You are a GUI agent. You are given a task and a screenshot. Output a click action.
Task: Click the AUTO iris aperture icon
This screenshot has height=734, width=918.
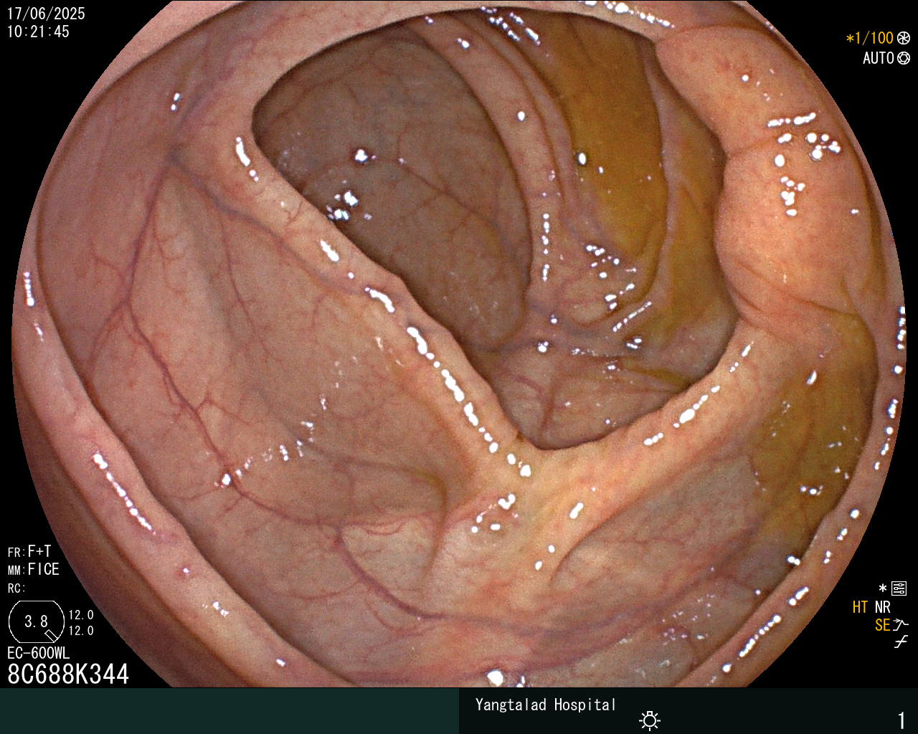tap(904, 58)
